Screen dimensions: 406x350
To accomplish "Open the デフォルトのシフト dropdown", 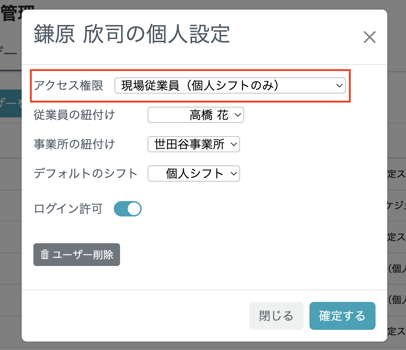I will click(x=193, y=174).
